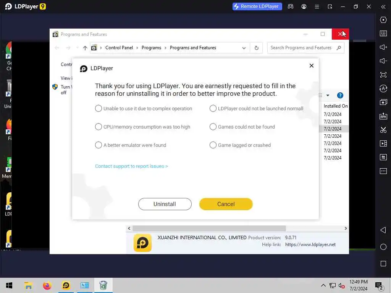This screenshot has height=293, width=391.
Task: Open more tools ellipsis icon
Action: point(383,171)
